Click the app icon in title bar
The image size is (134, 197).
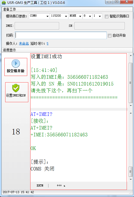tap(4, 2)
